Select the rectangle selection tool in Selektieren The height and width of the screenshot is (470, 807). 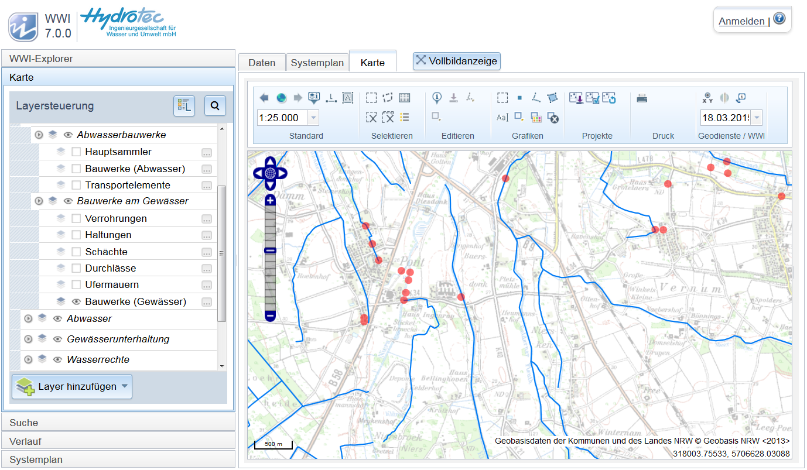[x=371, y=98]
